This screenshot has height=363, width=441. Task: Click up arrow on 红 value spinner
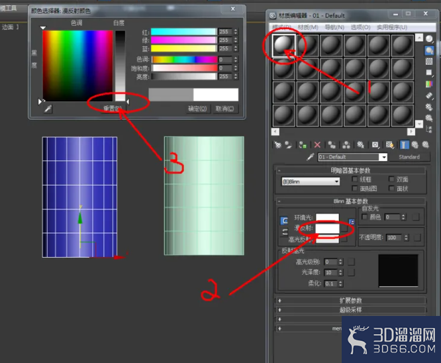236,30
